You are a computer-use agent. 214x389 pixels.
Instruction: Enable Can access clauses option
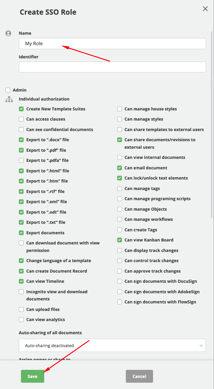tap(21, 119)
